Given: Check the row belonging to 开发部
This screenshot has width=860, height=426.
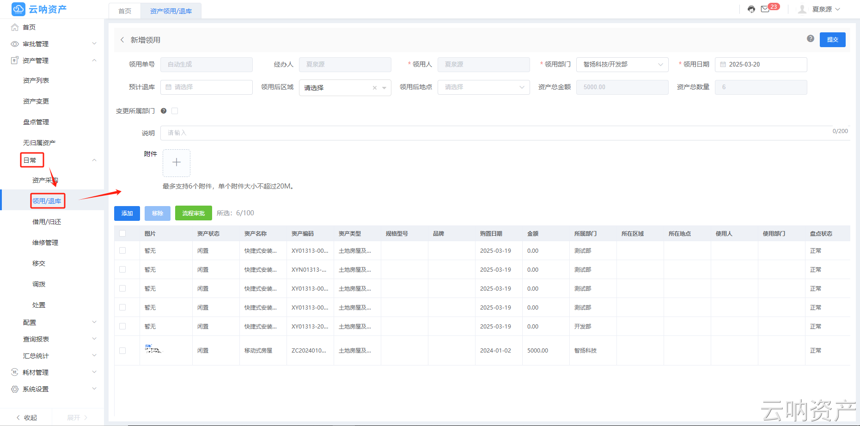Looking at the screenshot, I should pos(122,326).
